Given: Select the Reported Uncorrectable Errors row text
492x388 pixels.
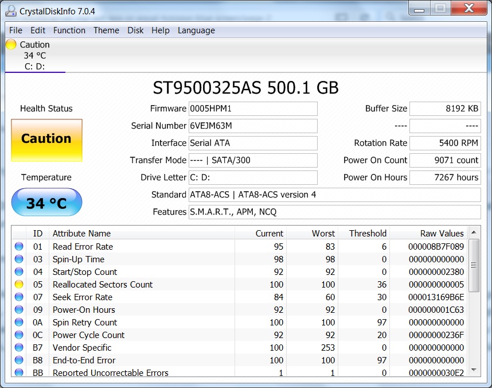Looking at the screenshot, I should coord(111,373).
